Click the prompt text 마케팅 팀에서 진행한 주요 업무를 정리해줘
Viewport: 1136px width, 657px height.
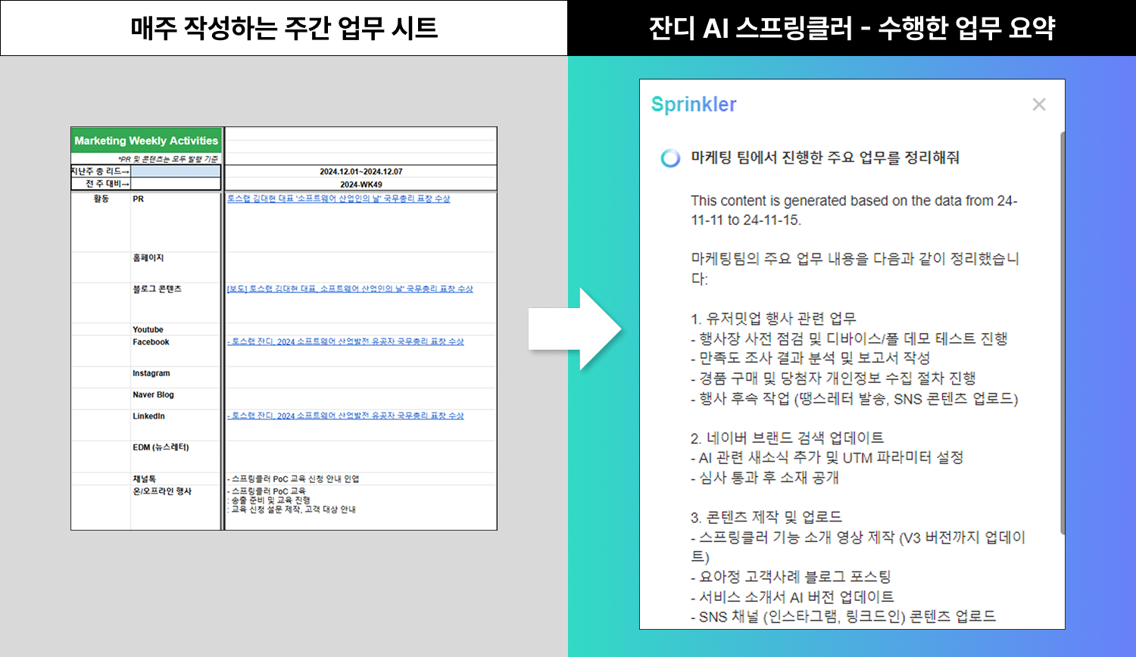coord(825,157)
